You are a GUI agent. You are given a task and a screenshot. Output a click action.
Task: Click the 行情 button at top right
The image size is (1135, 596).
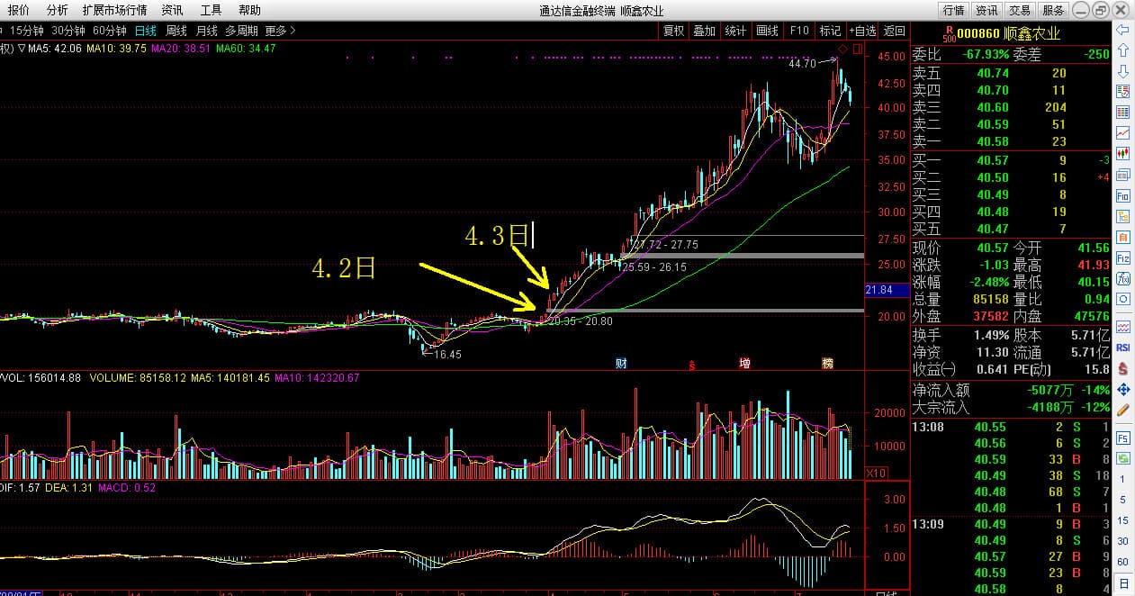coord(954,11)
